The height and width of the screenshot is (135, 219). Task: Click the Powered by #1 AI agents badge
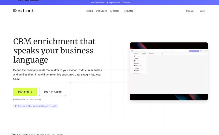point(36,106)
